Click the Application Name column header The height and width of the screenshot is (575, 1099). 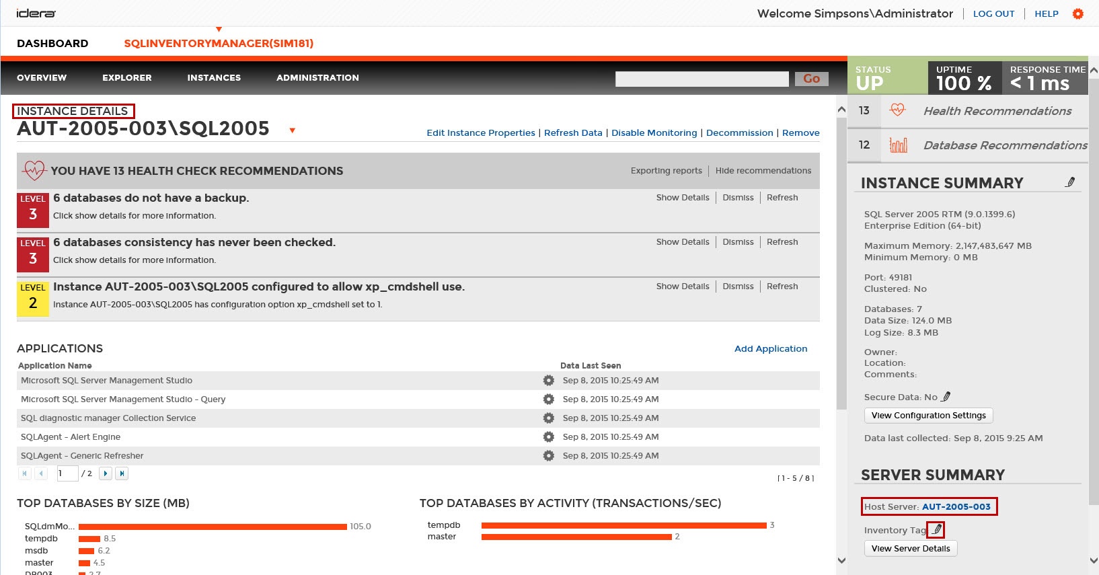[x=55, y=366]
